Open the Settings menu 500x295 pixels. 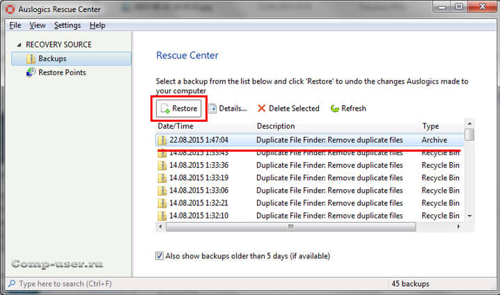coord(68,25)
